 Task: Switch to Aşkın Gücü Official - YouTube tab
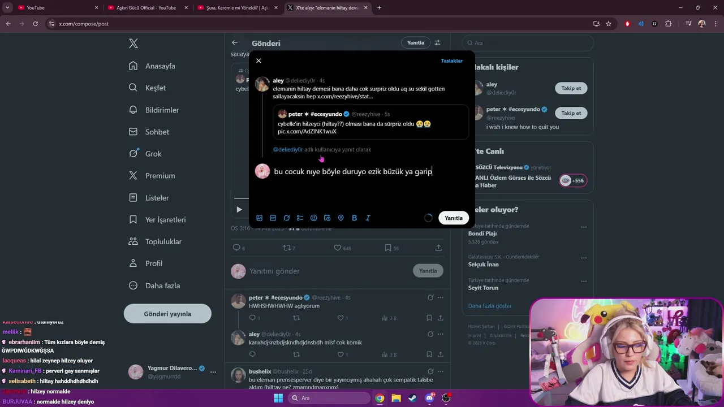pyautogui.click(x=148, y=8)
